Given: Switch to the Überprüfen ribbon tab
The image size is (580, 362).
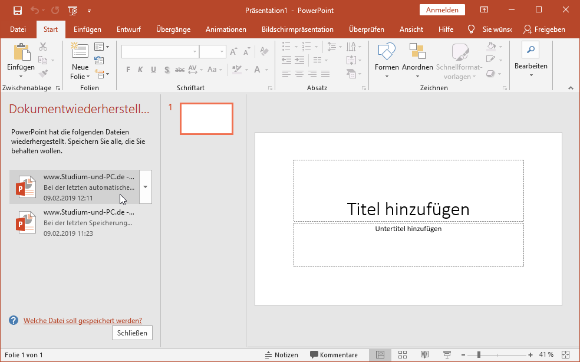Looking at the screenshot, I should point(367,29).
